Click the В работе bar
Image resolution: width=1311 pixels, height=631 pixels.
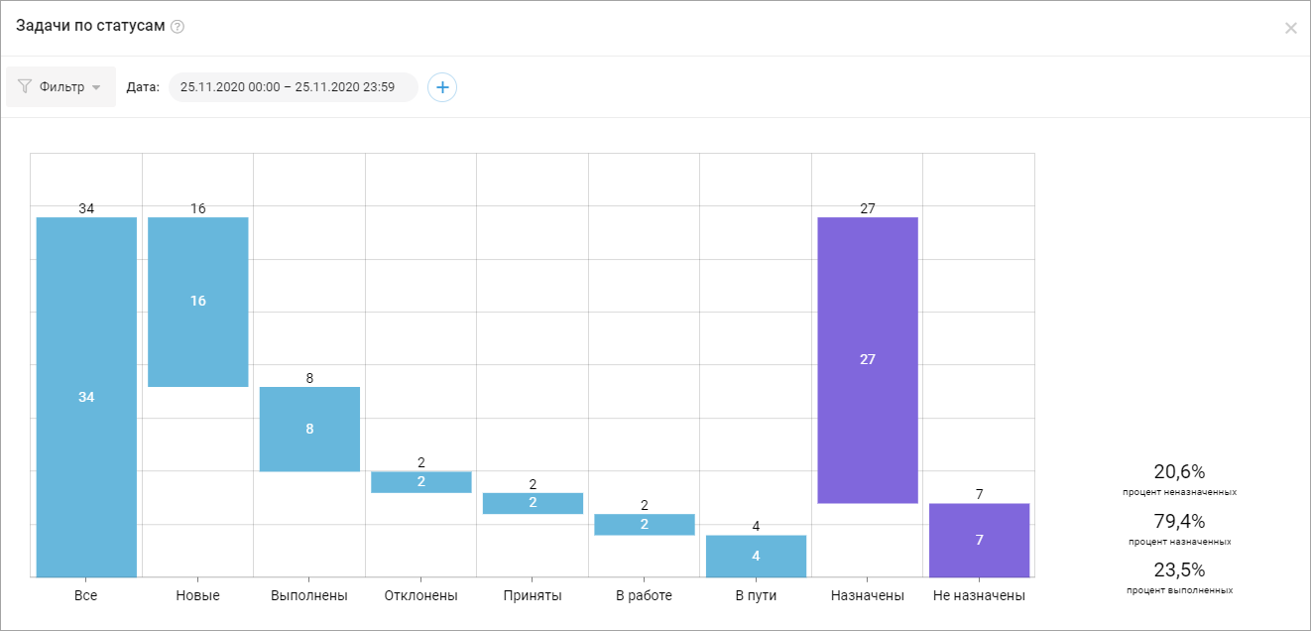point(645,524)
